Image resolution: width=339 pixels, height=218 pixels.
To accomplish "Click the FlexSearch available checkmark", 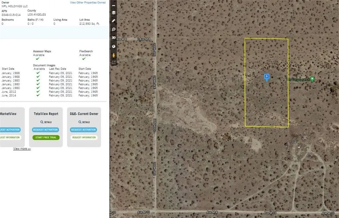I will [84, 59].
